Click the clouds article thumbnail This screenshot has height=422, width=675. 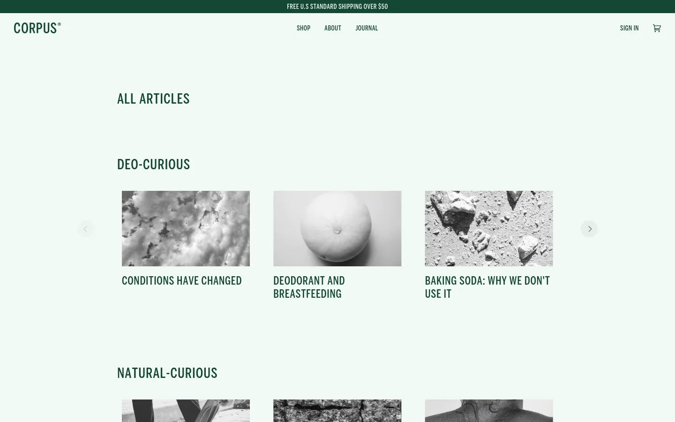pyautogui.click(x=186, y=228)
